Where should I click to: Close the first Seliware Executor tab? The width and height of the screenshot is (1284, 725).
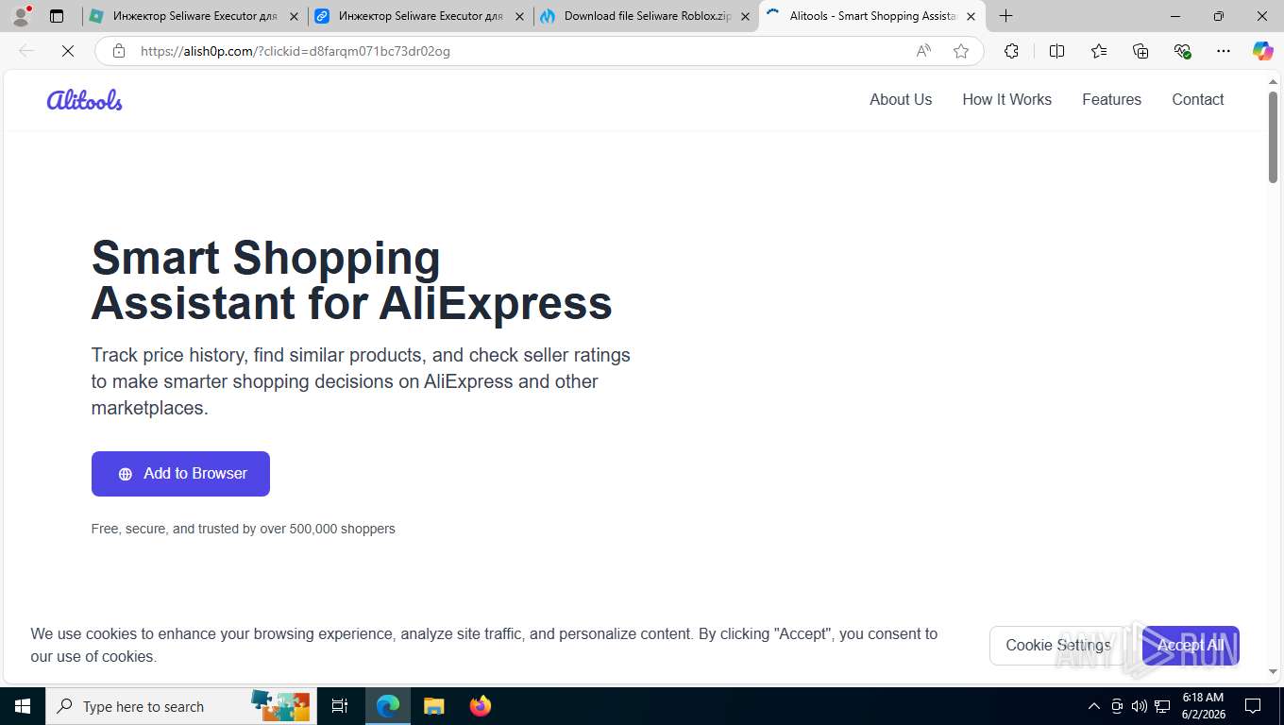[294, 16]
